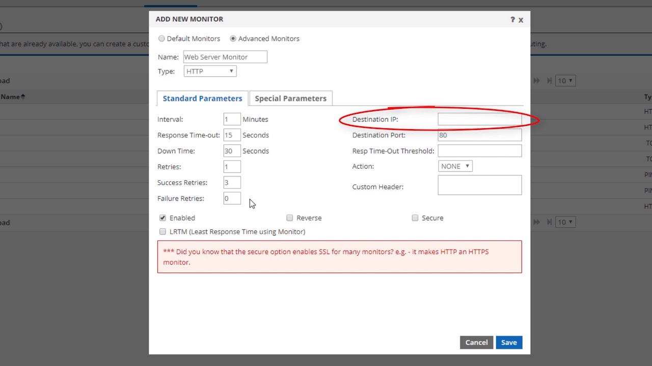Click the Cancel button

(x=476, y=342)
